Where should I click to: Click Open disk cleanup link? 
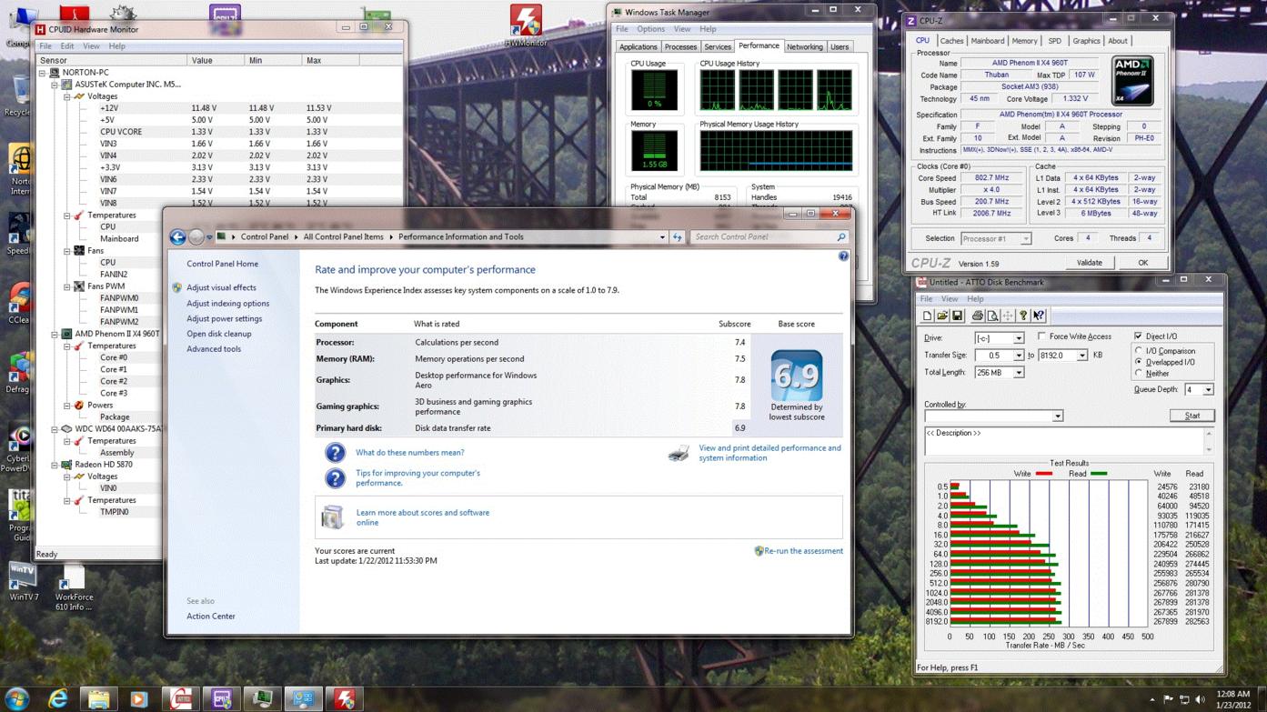[219, 334]
